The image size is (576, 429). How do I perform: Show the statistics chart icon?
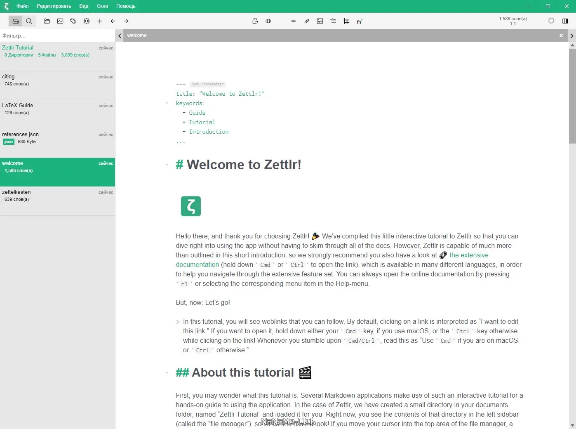tap(60, 21)
